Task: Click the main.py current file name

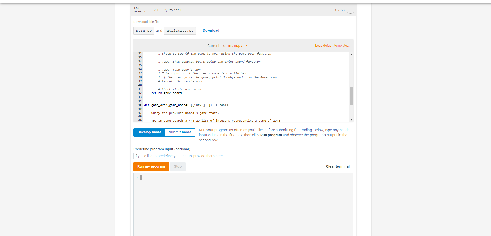Action: coord(235,46)
